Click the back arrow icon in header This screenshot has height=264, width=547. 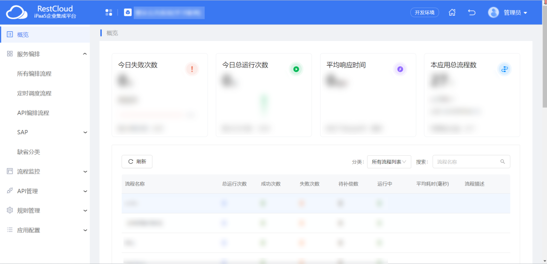[472, 13]
